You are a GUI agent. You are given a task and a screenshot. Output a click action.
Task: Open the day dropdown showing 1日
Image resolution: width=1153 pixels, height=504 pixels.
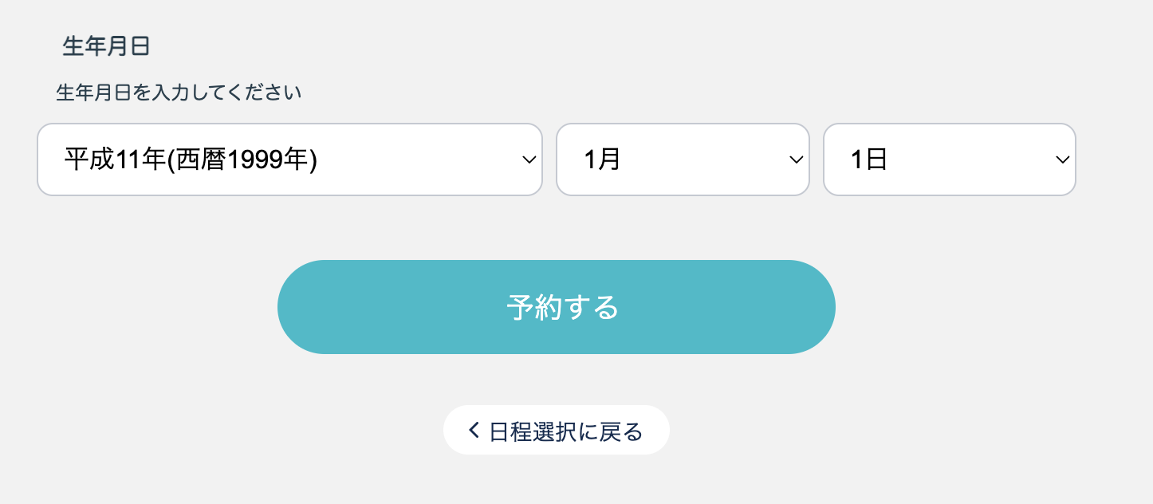click(950, 159)
